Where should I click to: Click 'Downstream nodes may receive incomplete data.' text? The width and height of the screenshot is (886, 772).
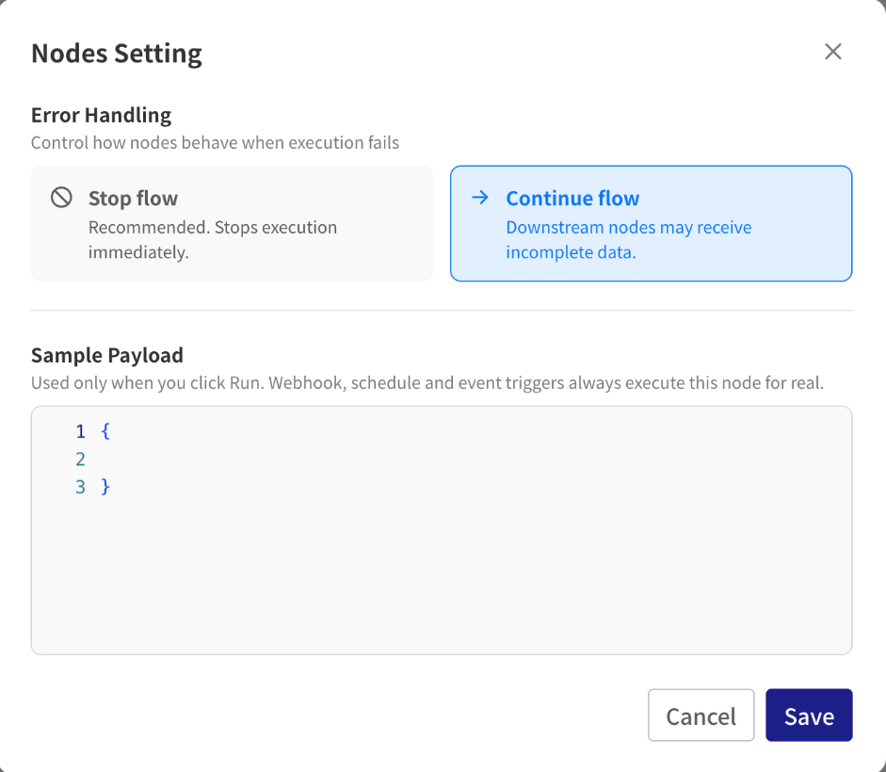(x=628, y=240)
